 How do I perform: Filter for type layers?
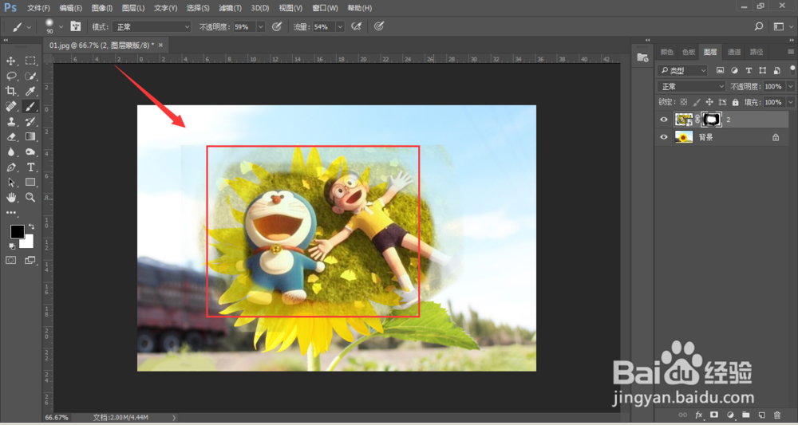[x=749, y=71]
